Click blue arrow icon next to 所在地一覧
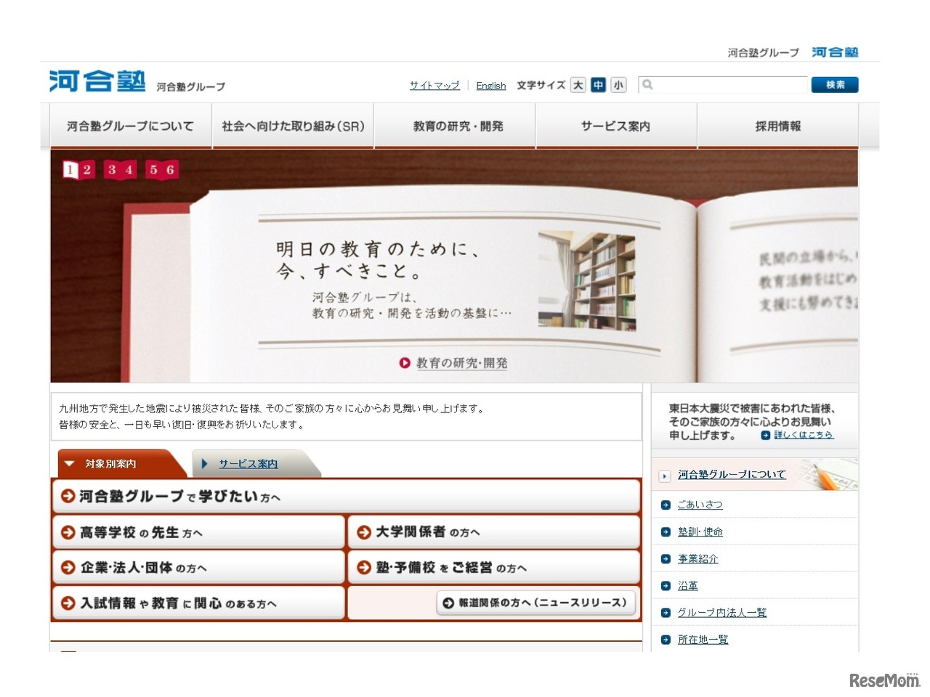The height and width of the screenshot is (697, 930). [x=664, y=639]
